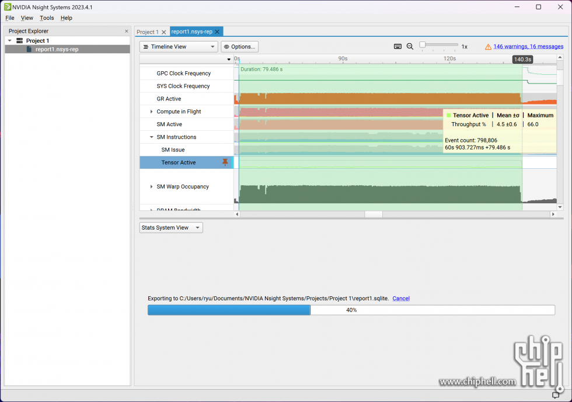
Task: Select the SM Active row
Action: pos(186,124)
